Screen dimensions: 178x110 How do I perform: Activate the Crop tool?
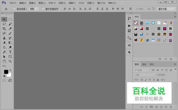(x=4, y=29)
